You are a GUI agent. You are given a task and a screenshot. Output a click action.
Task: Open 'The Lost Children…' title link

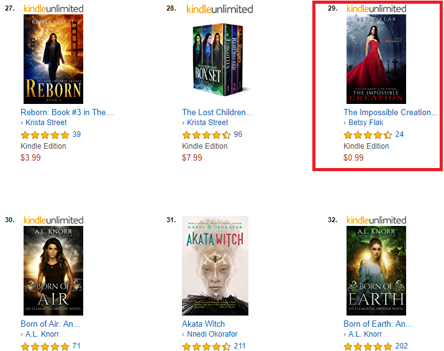click(x=217, y=113)
